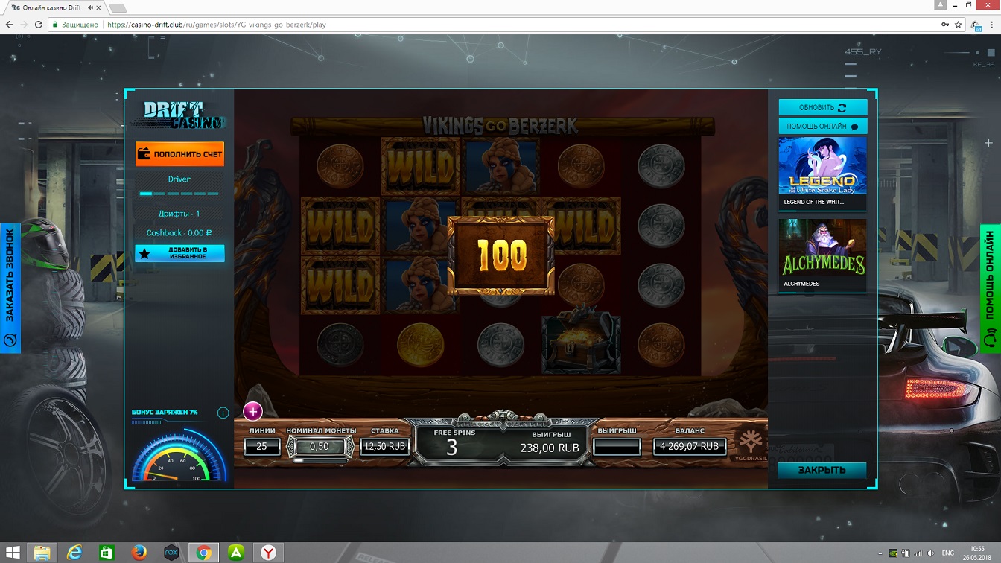
Task: Click the bonus info icon
Action: pos(223,413)
